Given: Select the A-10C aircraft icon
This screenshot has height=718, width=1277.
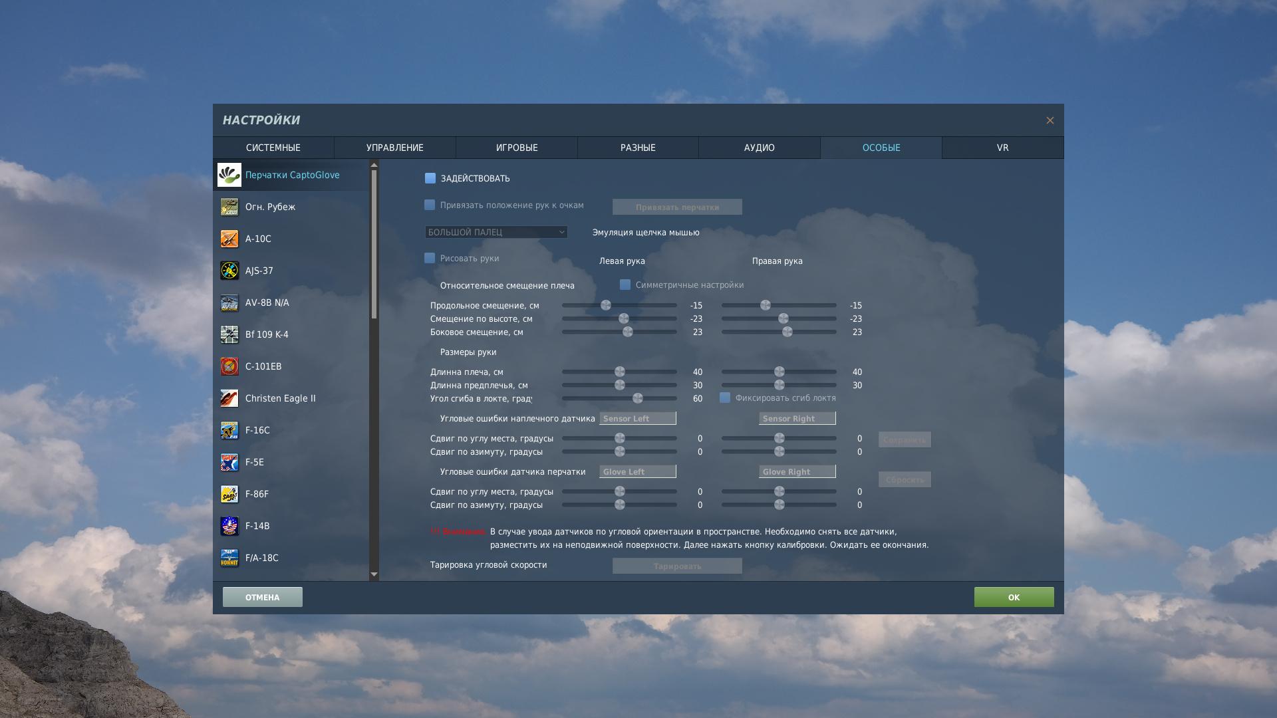Looking at the screenshot, I should pos(229,239).
